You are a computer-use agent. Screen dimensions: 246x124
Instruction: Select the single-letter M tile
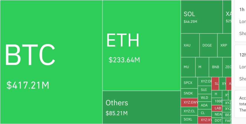[x=202, y=67]
